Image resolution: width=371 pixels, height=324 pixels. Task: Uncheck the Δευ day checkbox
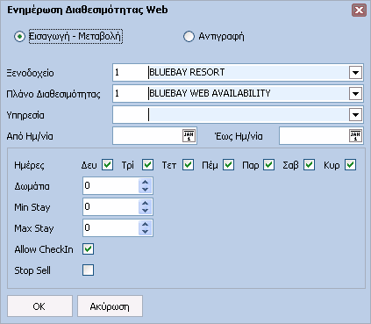tap(108, 165)
